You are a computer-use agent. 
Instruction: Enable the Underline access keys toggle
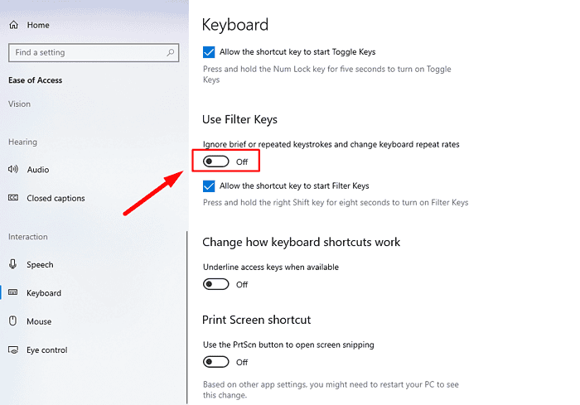click(216, 284)
